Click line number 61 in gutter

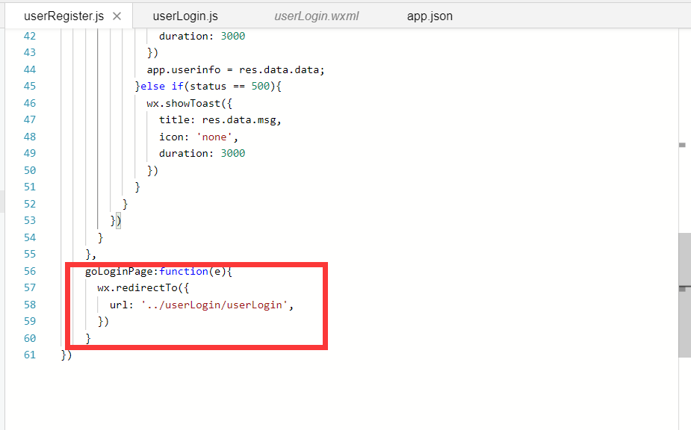click(30, 355)
